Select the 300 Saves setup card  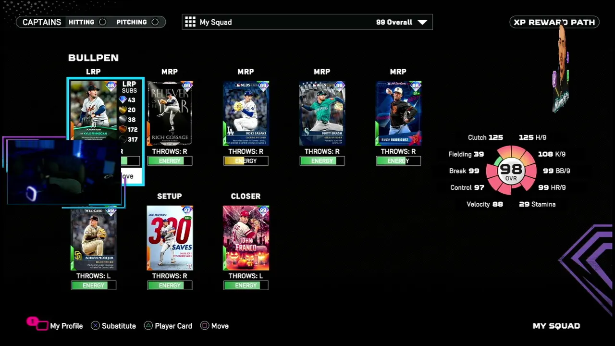click(x=170, y=238)
